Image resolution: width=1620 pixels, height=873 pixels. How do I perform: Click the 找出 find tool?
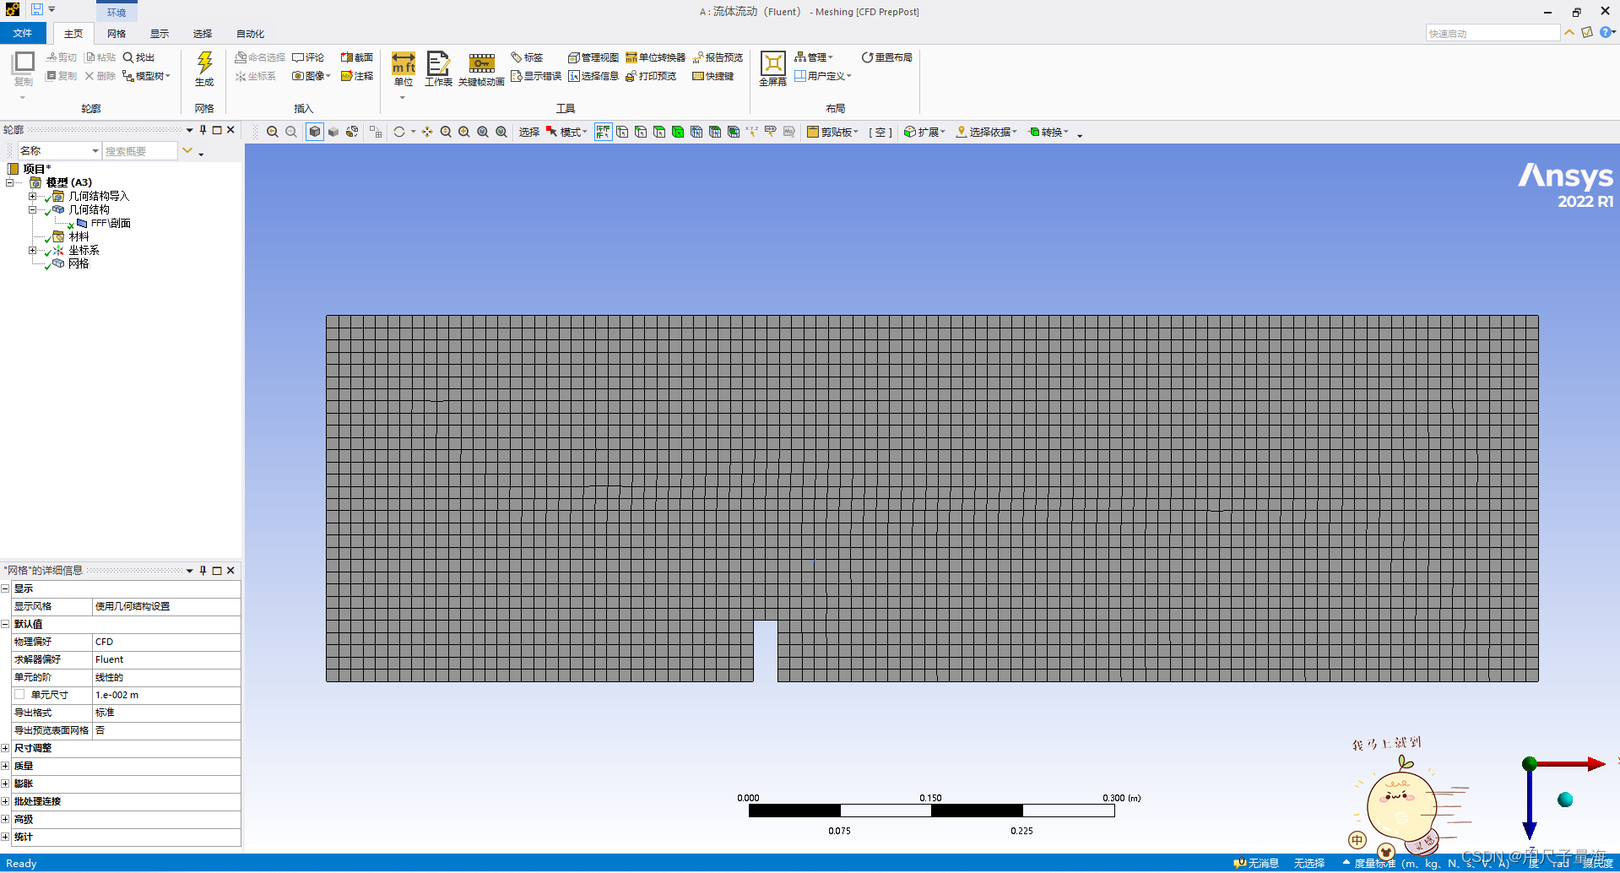[x=138, y=57]
